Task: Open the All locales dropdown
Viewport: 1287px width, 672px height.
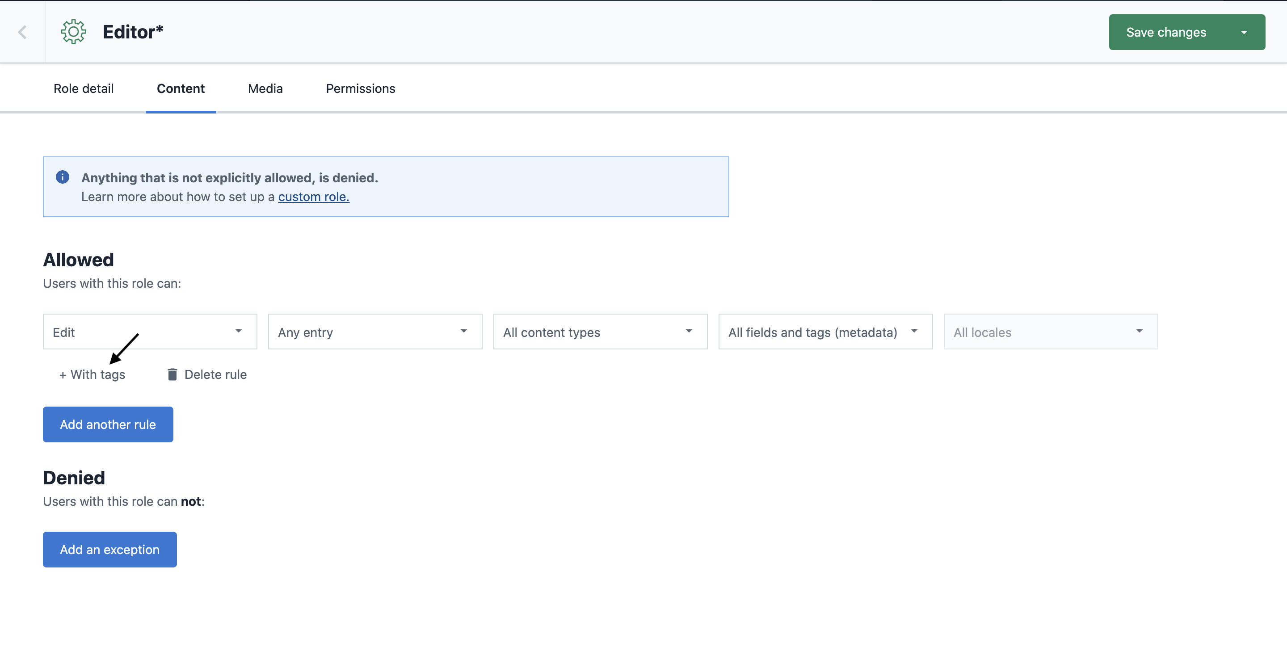Action: (1050, 332)
